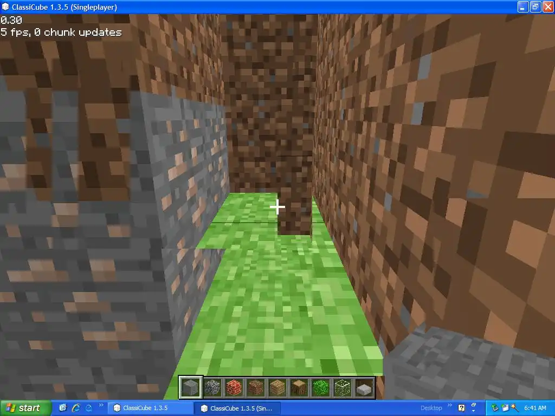Image resolution: width=555 pixels, height=416 pixels.
Task: Open the Windows Start menu
Action: [x=25, y=408]
